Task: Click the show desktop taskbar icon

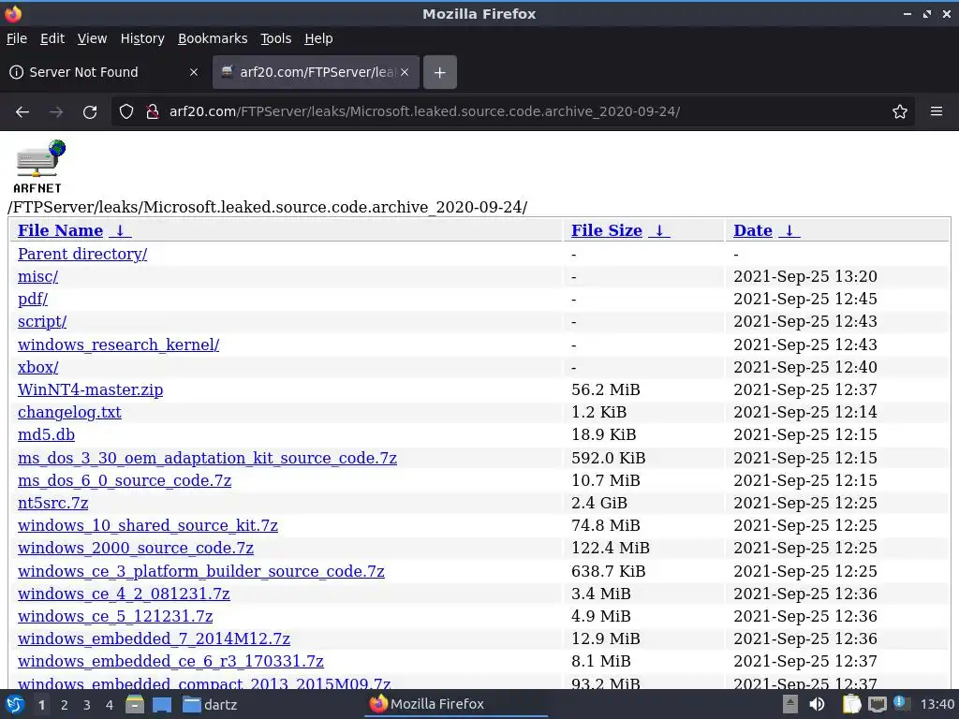Action: tap(162, 704)
